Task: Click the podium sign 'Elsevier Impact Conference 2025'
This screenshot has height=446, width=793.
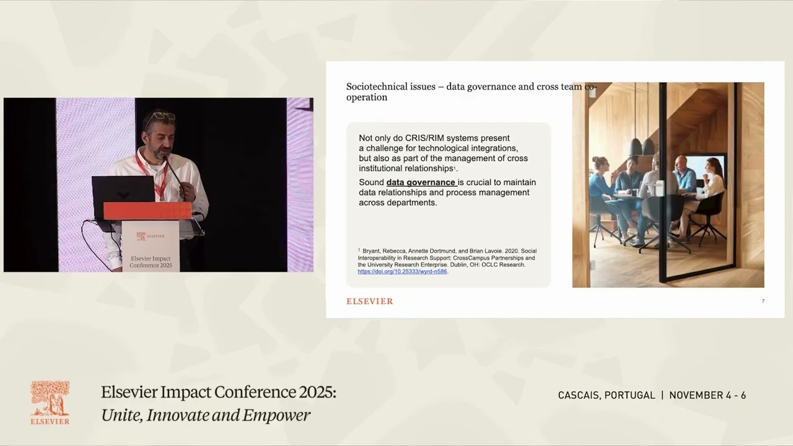Action: 151,261
